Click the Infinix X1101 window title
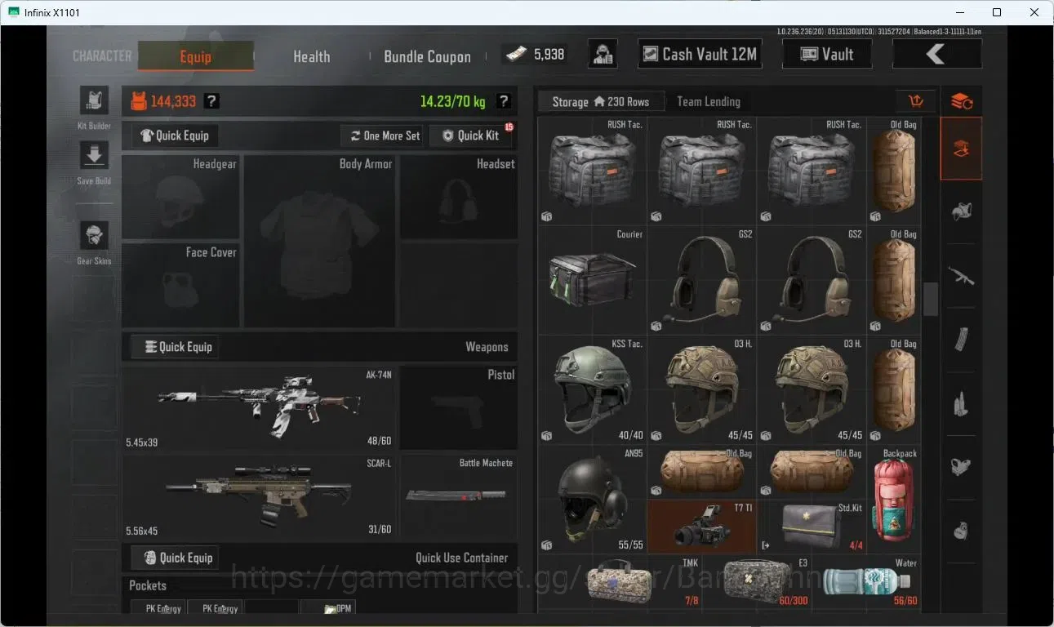 tap(52, 12)
